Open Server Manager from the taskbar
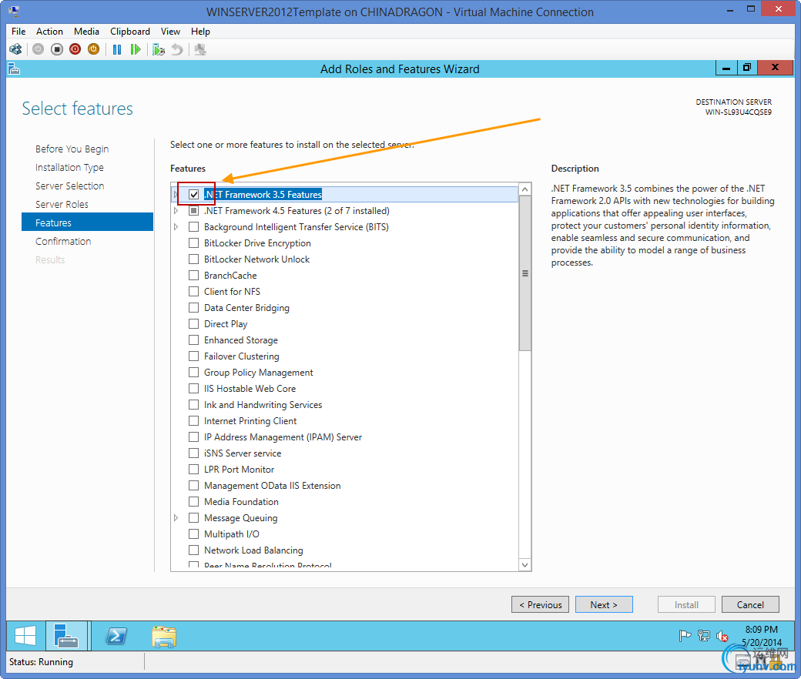The height and width of the screenshot is (679, 801). 66,636
